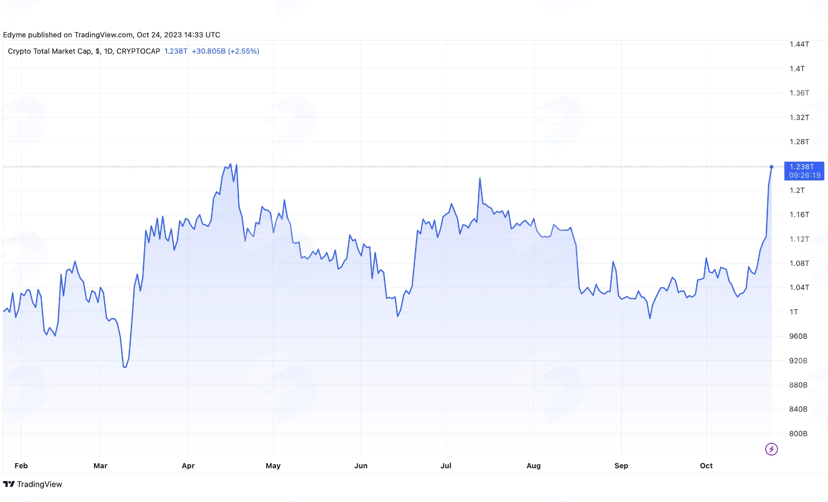Click the 920B price axis label
Screen dimensions: 828x502
tap(798, 361)
